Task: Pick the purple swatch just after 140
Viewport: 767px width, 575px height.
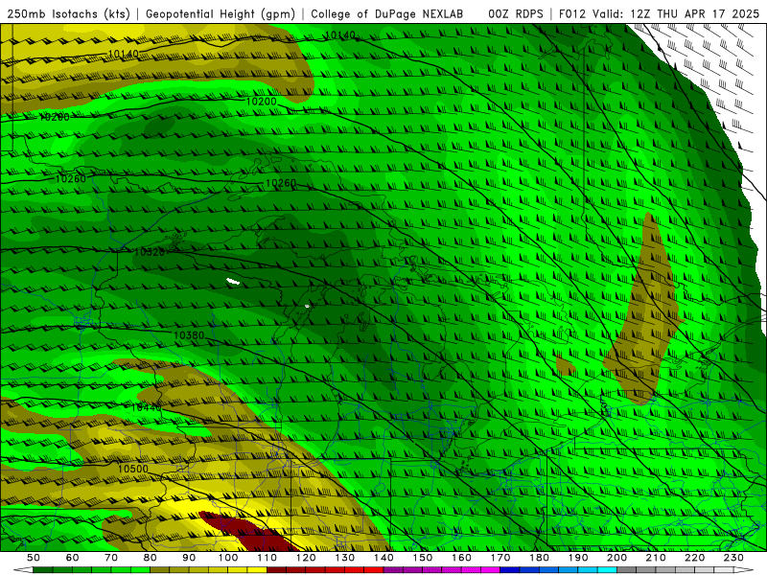Action: tap(393, 569)
